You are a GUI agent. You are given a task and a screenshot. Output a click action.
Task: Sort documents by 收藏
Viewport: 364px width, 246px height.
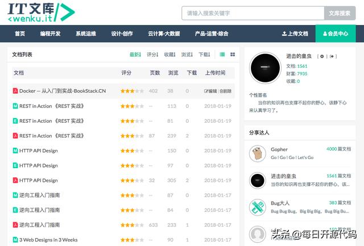(x=169, y=55)
